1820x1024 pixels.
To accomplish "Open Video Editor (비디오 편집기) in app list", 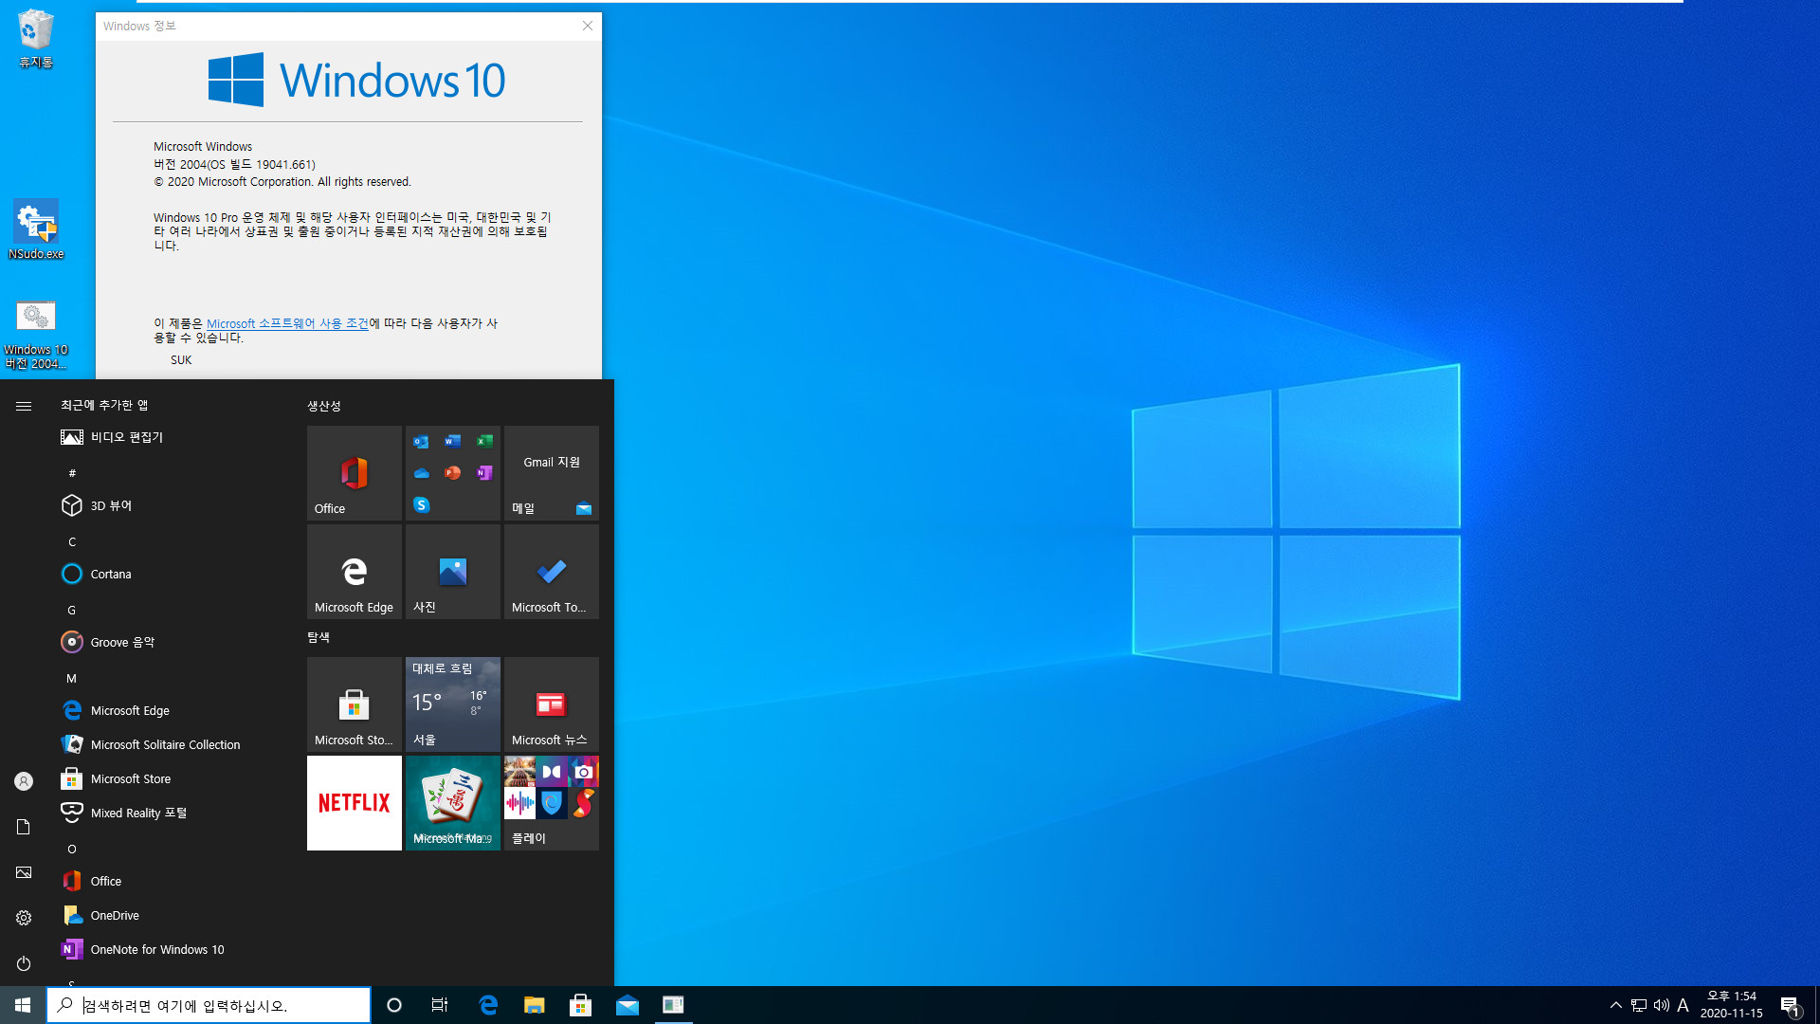I will pos(171,437).
